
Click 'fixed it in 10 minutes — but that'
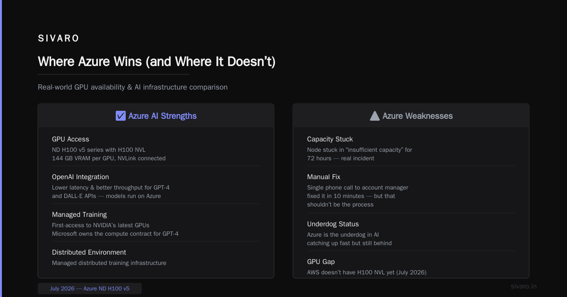coord(351,196)
